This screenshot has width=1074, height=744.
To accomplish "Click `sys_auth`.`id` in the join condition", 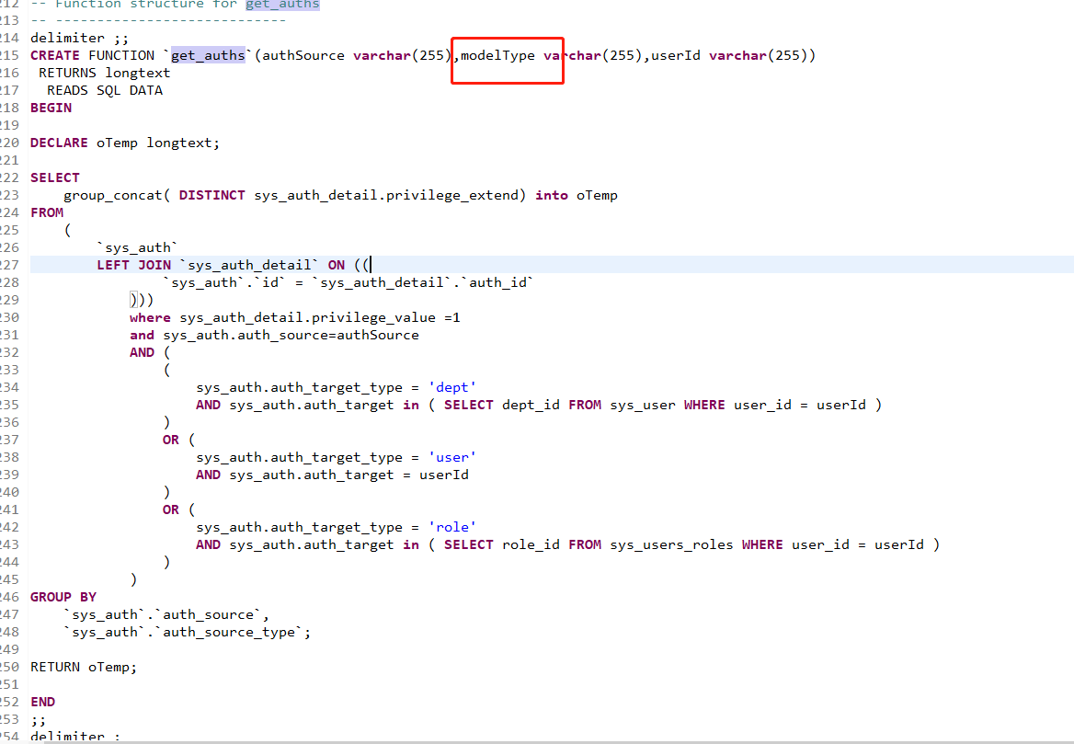I will 224,282.
